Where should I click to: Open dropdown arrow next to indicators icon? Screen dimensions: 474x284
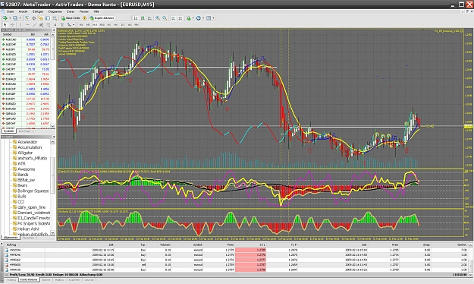pos(193,18)
